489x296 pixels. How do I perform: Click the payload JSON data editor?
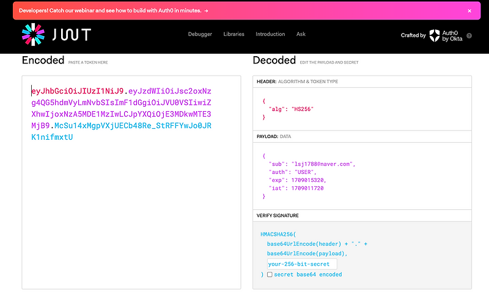pyautogui.click(x=362, y=176)
